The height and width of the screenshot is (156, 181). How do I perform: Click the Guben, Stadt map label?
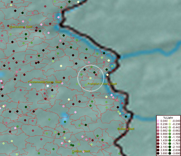126,129
